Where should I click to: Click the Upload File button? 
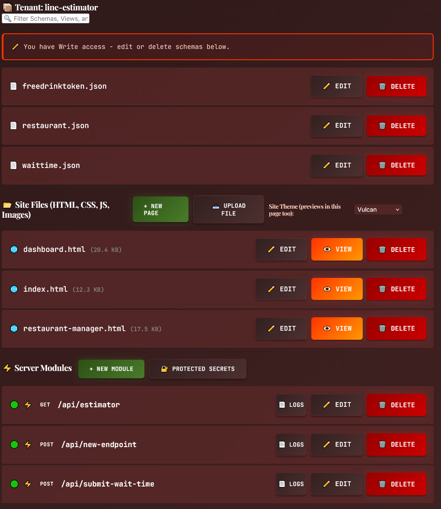229,209
